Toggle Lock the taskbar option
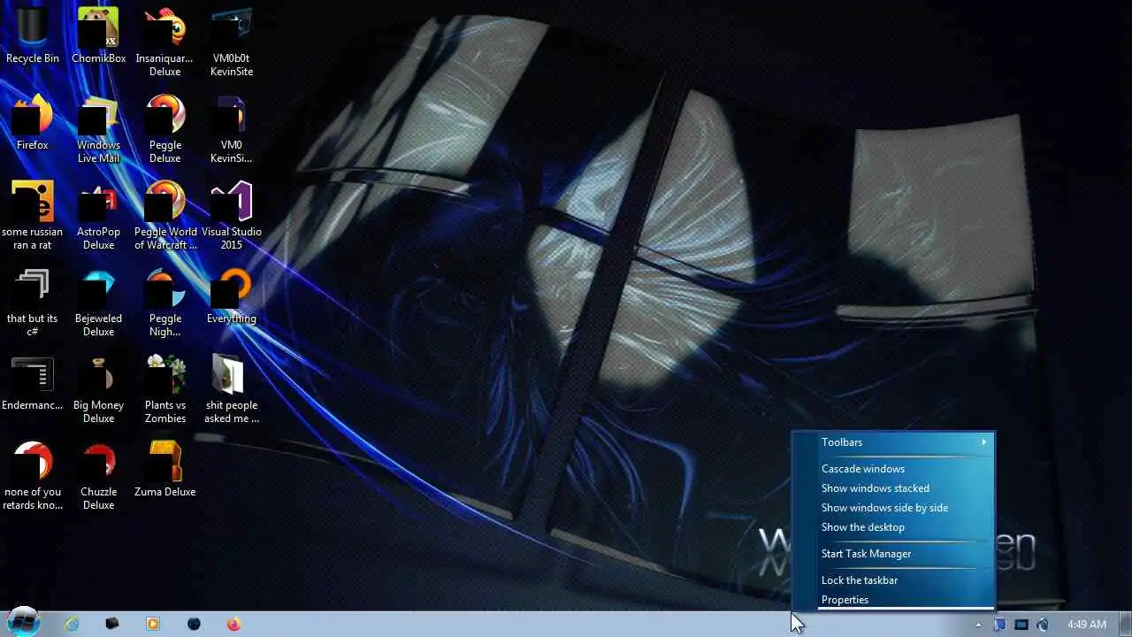The width and height of the screenshot is (1132, 637). (893, 580)
